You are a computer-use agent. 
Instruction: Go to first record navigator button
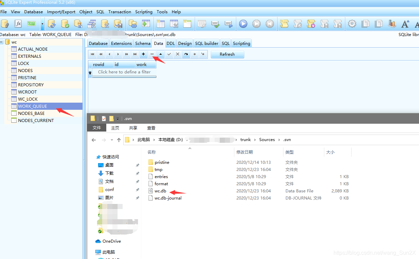coord(92,54)
